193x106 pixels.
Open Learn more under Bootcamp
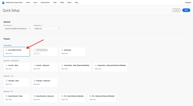pos(64,54)
